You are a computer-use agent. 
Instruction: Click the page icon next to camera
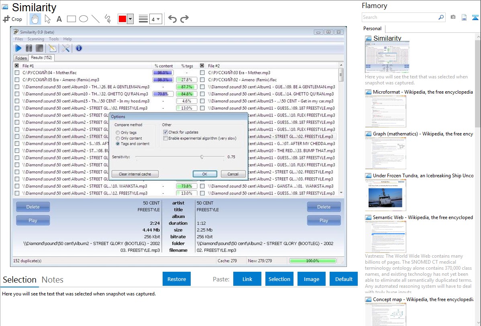[x=464, y=17]
